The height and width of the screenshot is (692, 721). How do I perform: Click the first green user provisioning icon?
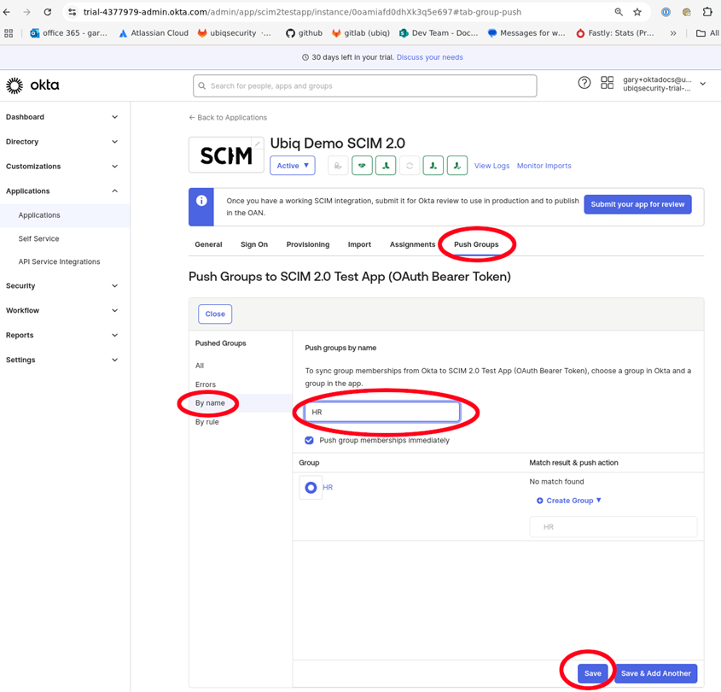(386, 166)
